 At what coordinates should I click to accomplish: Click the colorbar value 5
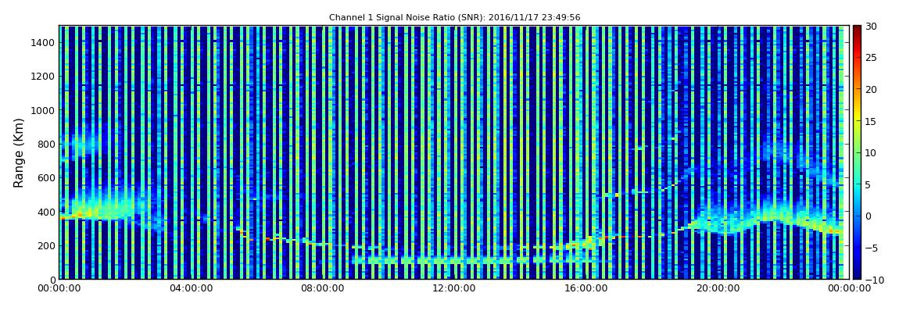click(x=869, y=184)
